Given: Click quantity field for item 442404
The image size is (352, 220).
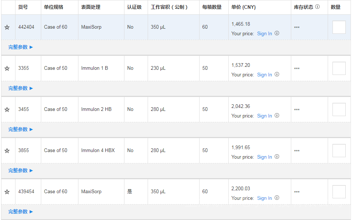Looking at the screenshot, I should click(x=339, y=27).
